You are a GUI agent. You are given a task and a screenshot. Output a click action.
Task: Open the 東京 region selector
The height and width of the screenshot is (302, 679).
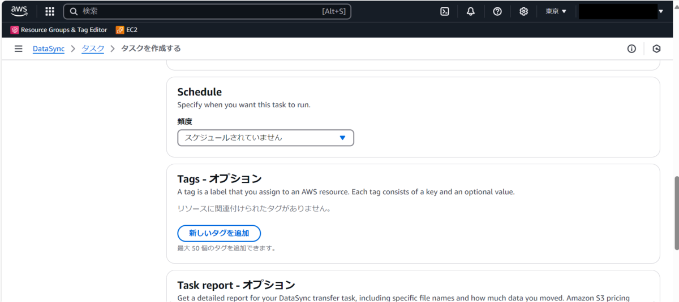point(556,11)
